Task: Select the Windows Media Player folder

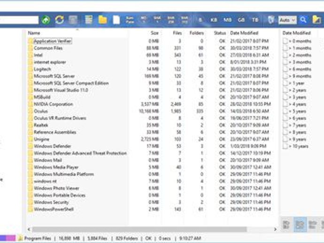Action: tap(56, 167)
